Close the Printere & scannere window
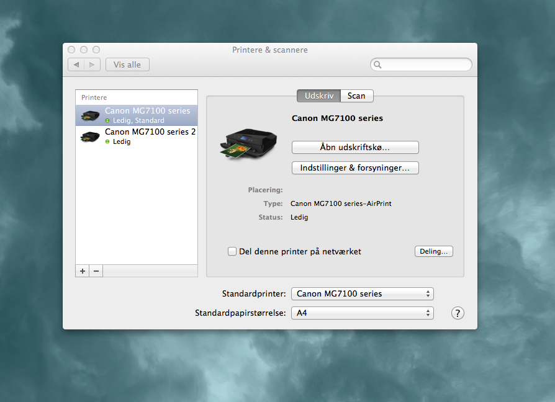The width and height of the screenshot is (555, 402). pos(71,50)
